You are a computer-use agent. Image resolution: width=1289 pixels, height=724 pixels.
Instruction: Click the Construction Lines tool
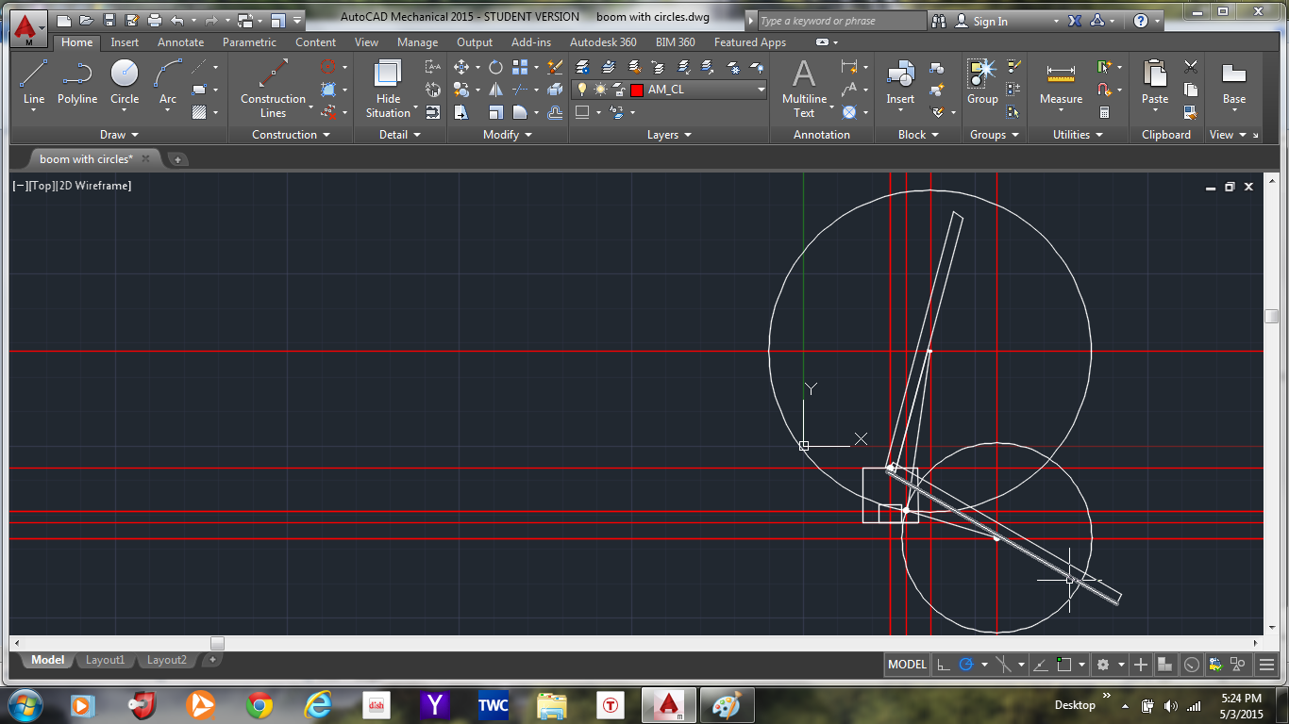click(273, 87)
